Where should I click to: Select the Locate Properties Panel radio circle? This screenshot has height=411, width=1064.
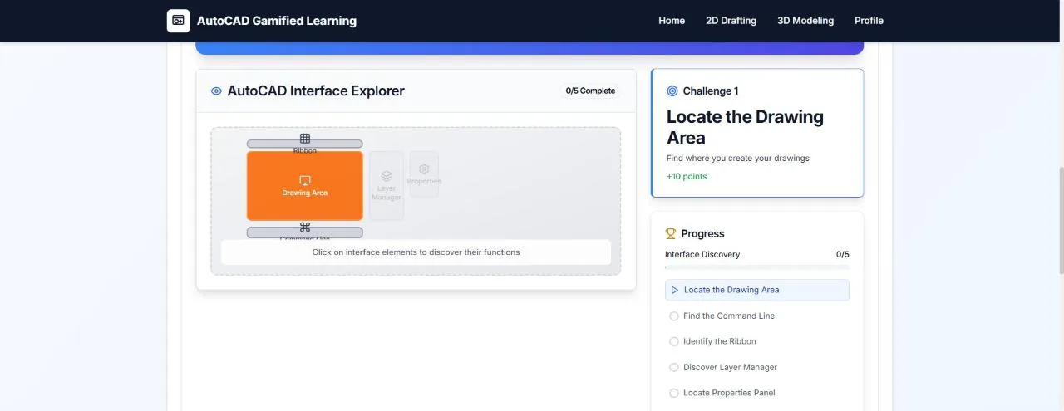coord(674,393)
